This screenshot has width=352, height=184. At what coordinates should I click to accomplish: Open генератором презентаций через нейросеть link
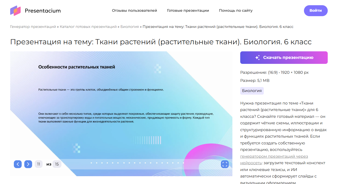coord(274,156)
